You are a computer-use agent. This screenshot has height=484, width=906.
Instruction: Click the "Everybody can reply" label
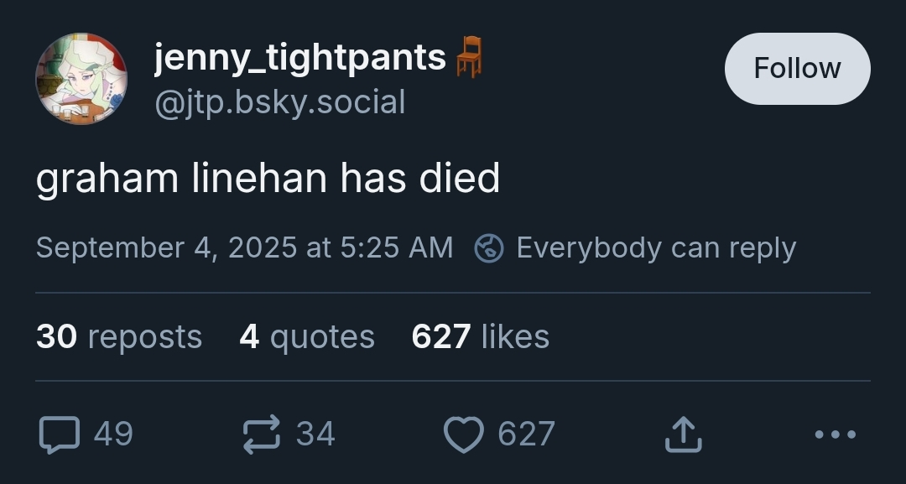click(x=656, y=248)
